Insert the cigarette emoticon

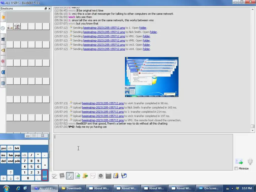[x=10, y=26]
